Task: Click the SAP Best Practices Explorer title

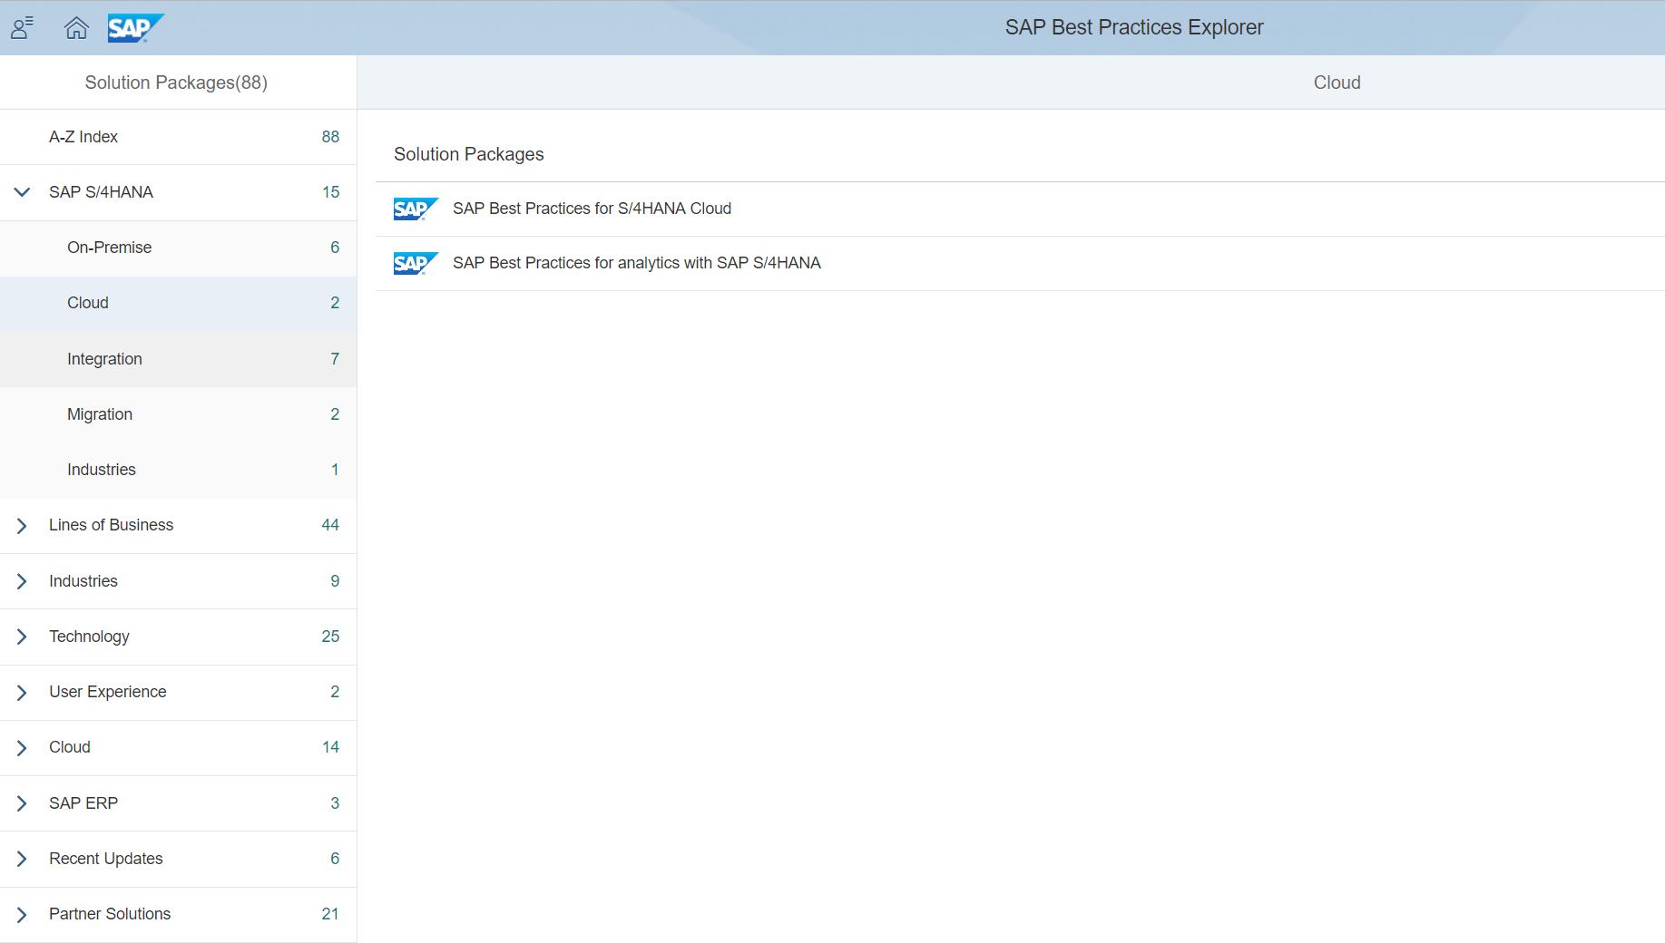Action: tap(1133, 27)
